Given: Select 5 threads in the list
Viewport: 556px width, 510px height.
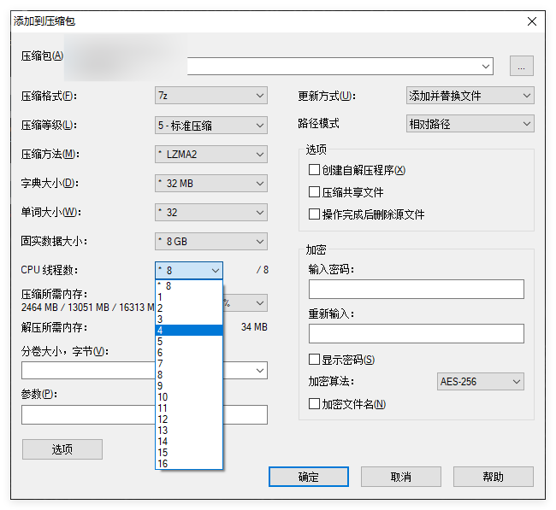Looking at the screenshot, I should 189,342.
